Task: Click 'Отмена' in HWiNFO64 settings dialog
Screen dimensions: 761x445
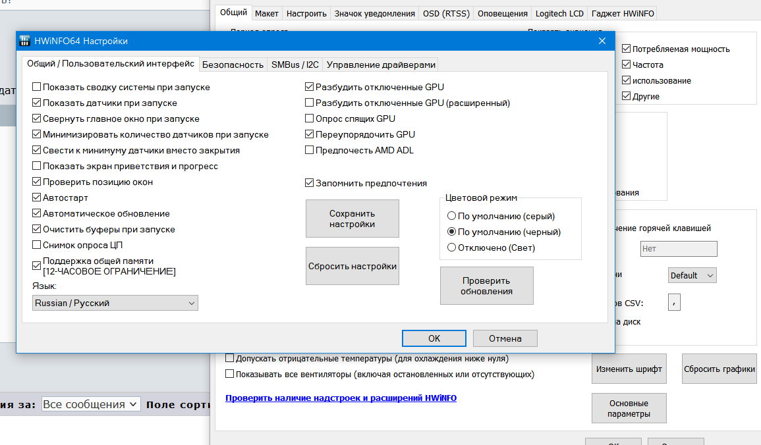Action: (x=505, y=338)
